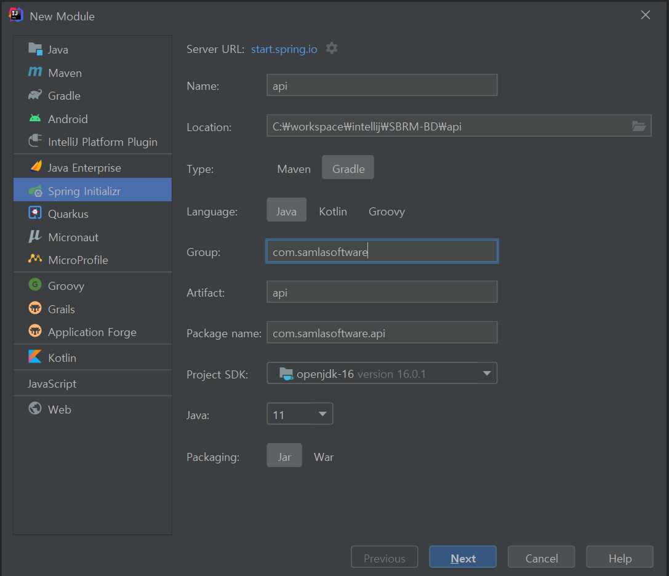Select Micronaut generator label

73,237
